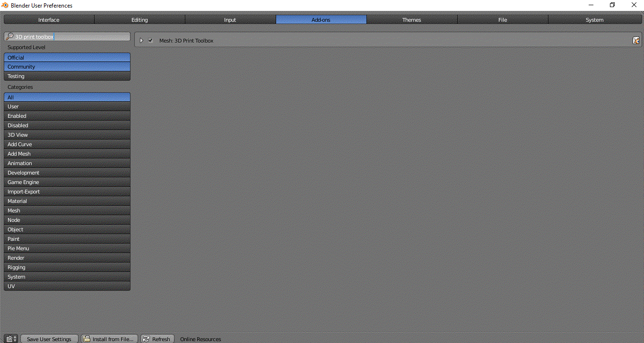Screen dimensions: 644x343
Task: Switch to the Interface tab
Action: (49, 20)
